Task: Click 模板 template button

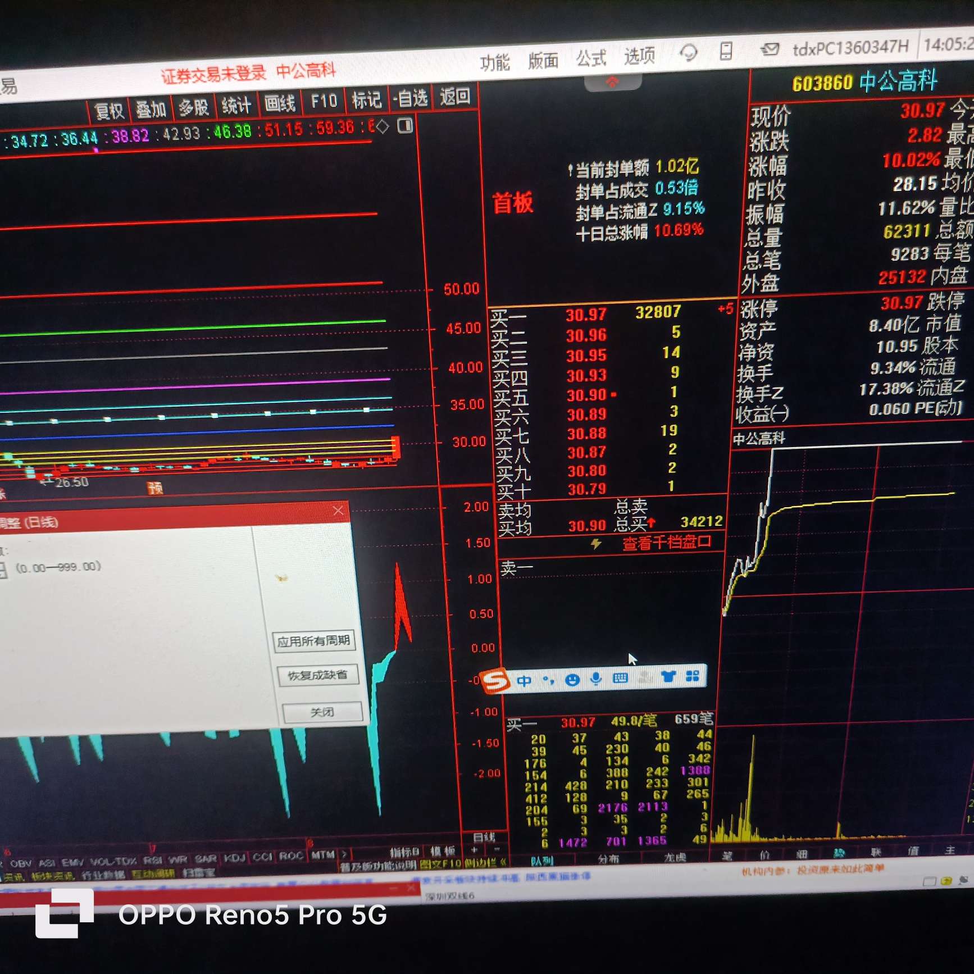Action: (x=442, y=852)
